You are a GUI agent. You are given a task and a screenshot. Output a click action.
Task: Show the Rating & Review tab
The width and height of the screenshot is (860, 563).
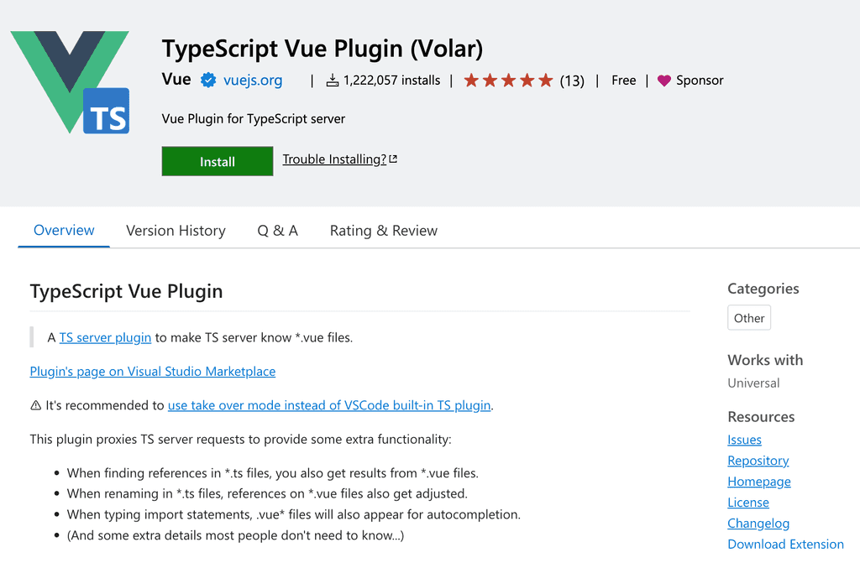[383, 231]
